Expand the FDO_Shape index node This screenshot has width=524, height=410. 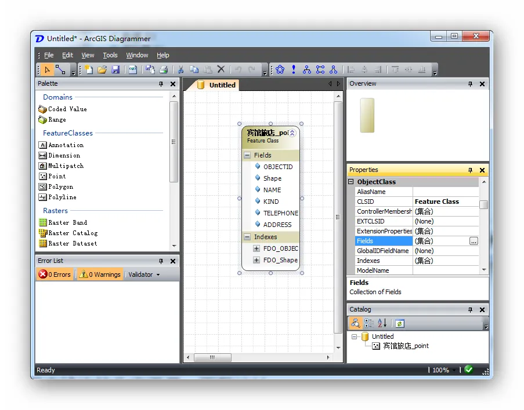click(256, 261)
